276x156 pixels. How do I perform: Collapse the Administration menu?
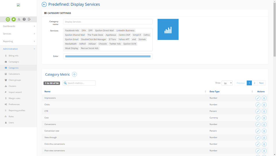18,49
